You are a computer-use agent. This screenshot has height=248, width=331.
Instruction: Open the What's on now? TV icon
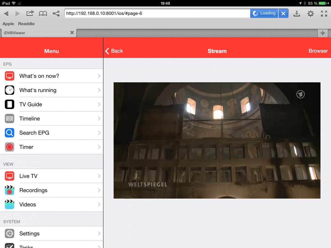(10, 76)
